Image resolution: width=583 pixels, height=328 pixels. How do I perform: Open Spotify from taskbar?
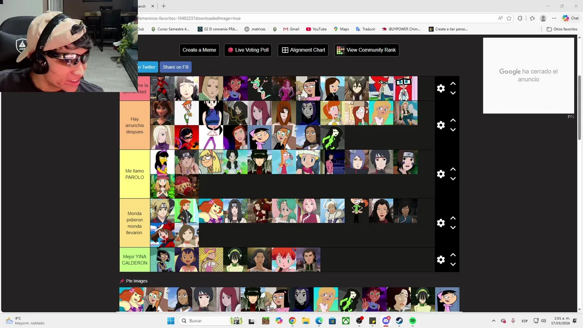(413, 321)
